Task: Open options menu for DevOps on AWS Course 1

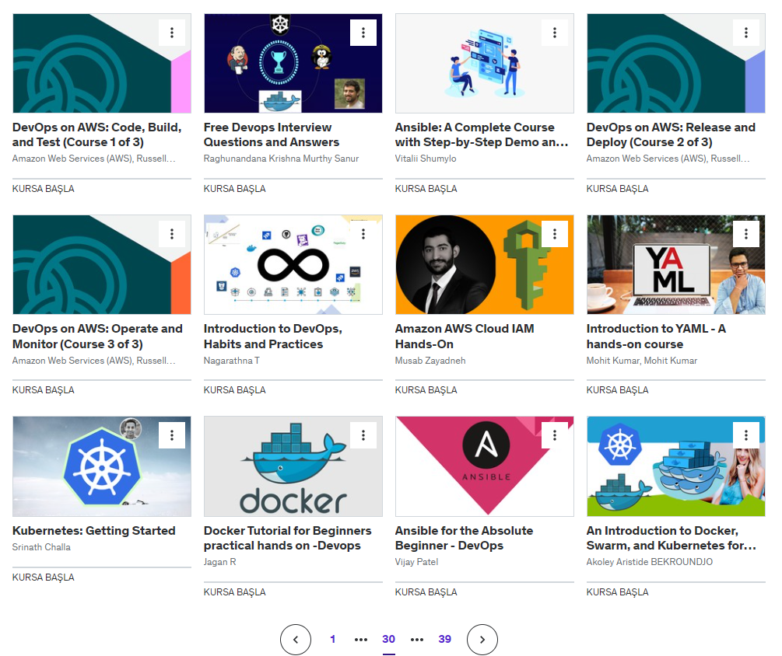Action: coord(171,33)
